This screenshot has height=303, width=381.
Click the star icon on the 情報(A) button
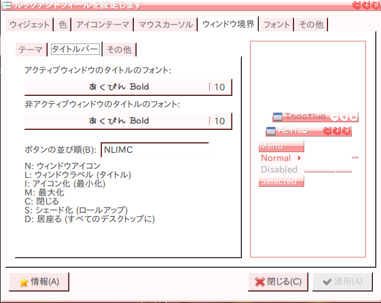click(24, 282)
